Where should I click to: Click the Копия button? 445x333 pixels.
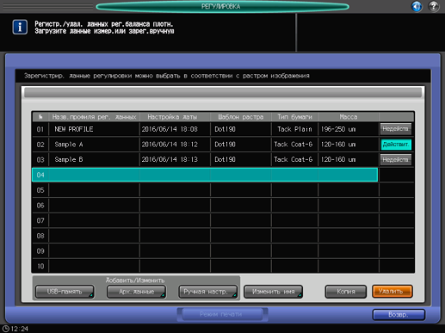tap(346, 292)
